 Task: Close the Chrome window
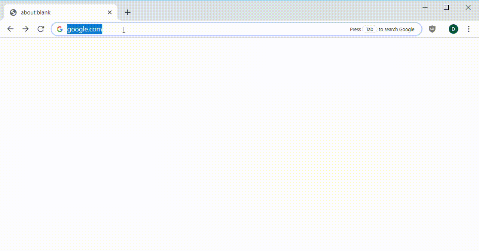468,7
